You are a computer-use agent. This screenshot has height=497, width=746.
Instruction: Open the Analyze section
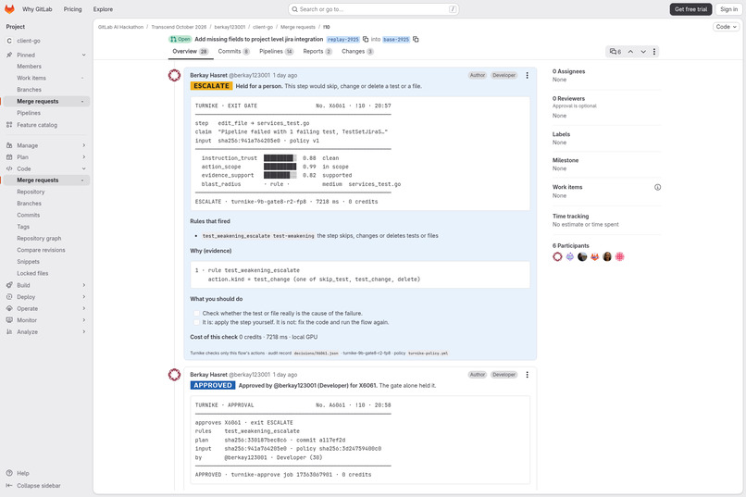pyautogui.click(x=46, y=332)
